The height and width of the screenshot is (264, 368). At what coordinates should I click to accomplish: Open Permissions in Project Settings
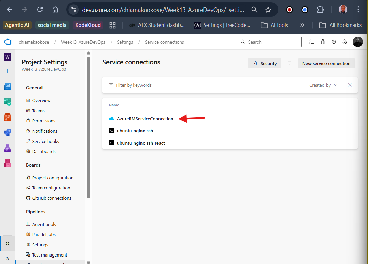[40, 121]
